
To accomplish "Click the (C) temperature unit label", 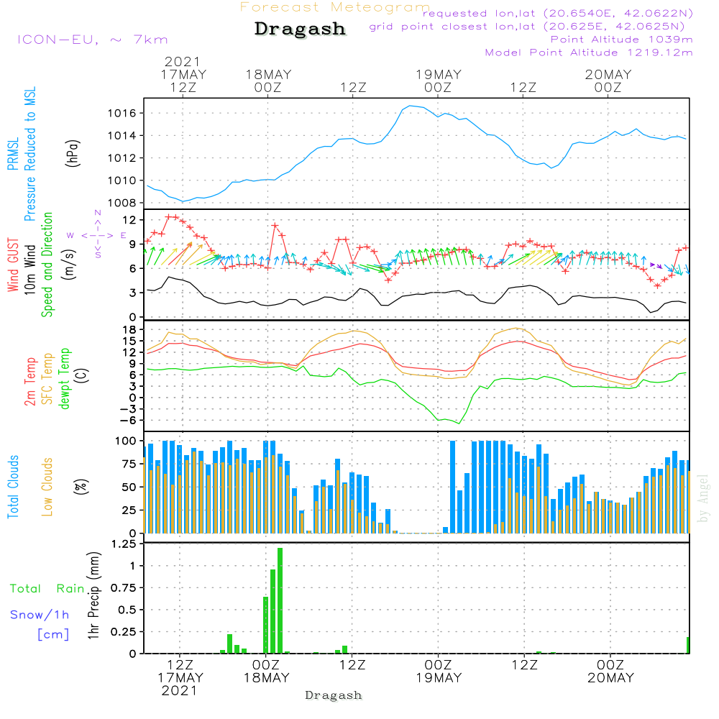I will 82,375.
